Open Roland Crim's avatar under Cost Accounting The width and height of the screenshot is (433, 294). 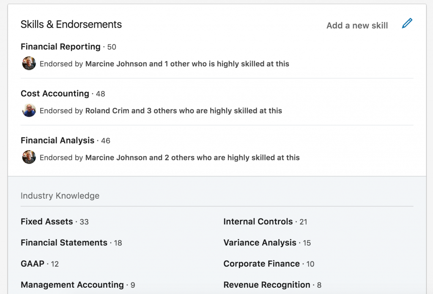tap(29, 110)
